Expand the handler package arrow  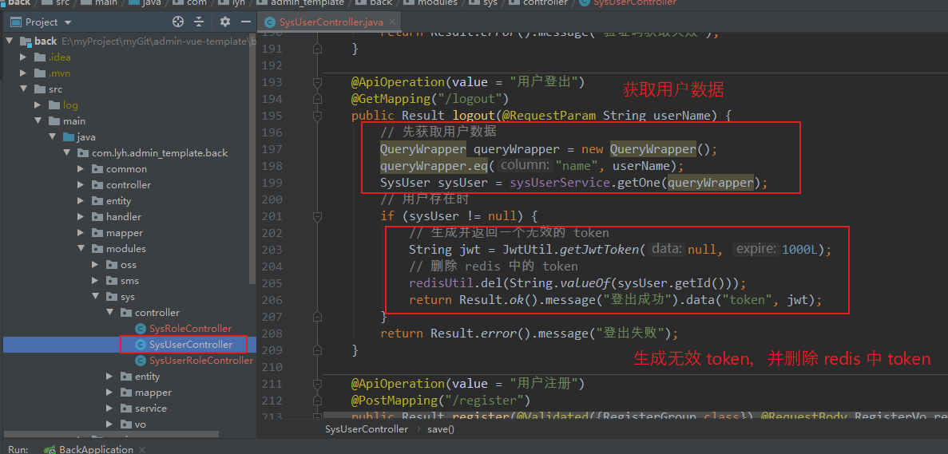81,217
